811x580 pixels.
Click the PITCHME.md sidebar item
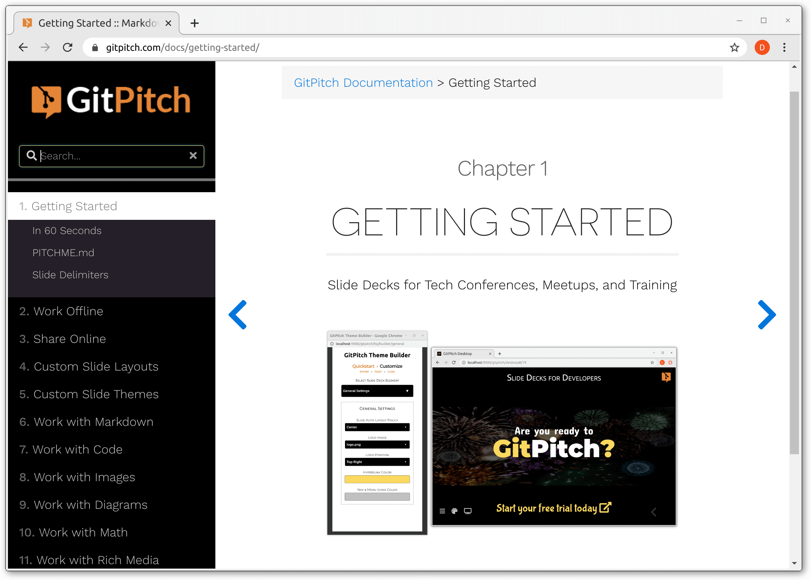[x=63, y=253]
